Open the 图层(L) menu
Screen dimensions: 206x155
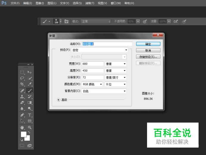coord(52,3)
